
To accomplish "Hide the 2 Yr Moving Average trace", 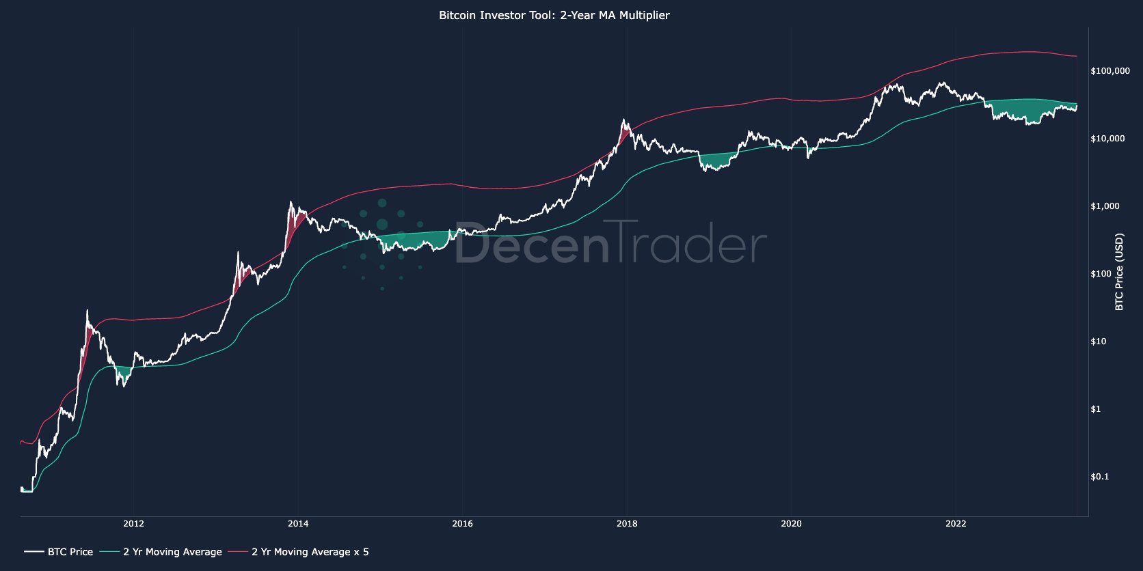I will [172, 552].
